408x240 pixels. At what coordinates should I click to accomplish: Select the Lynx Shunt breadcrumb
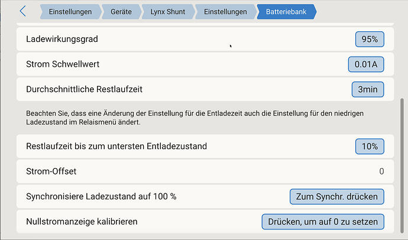coord(168,12)
